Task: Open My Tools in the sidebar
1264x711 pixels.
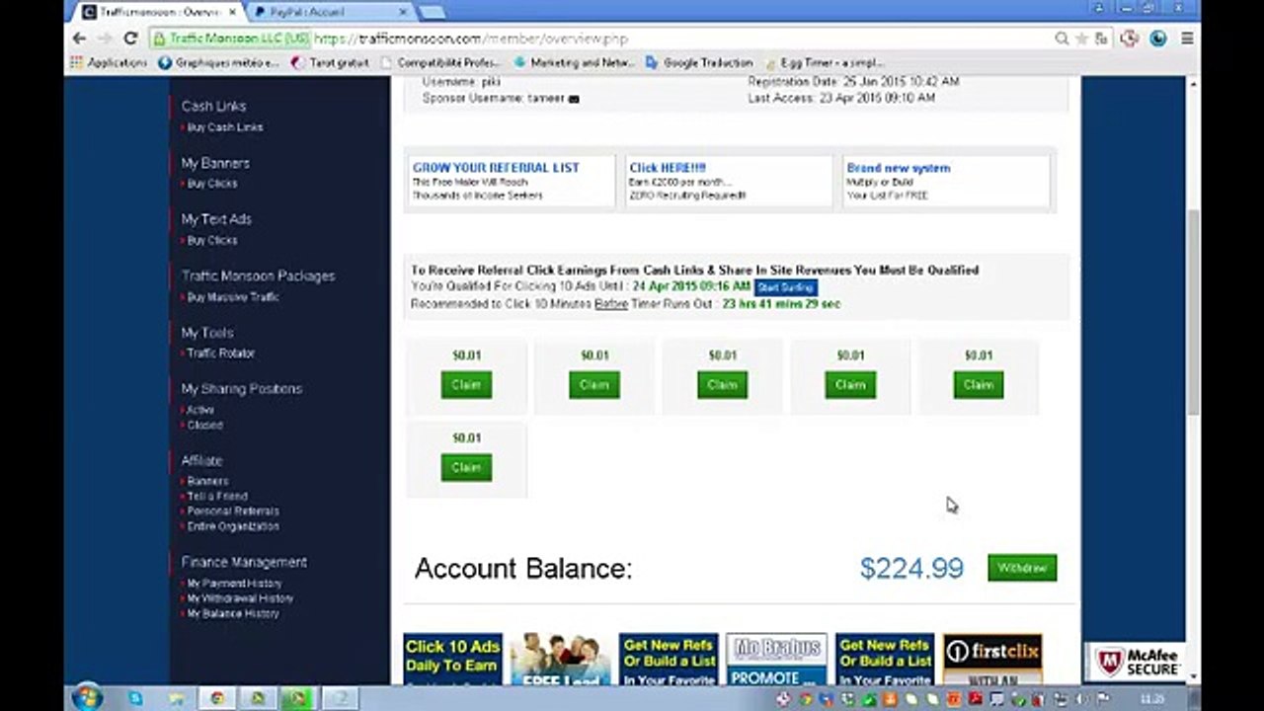Action: (x=207, y=333)
